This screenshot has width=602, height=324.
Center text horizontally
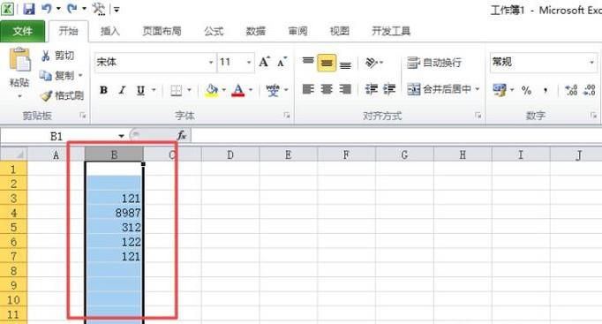tap(327, 89)
